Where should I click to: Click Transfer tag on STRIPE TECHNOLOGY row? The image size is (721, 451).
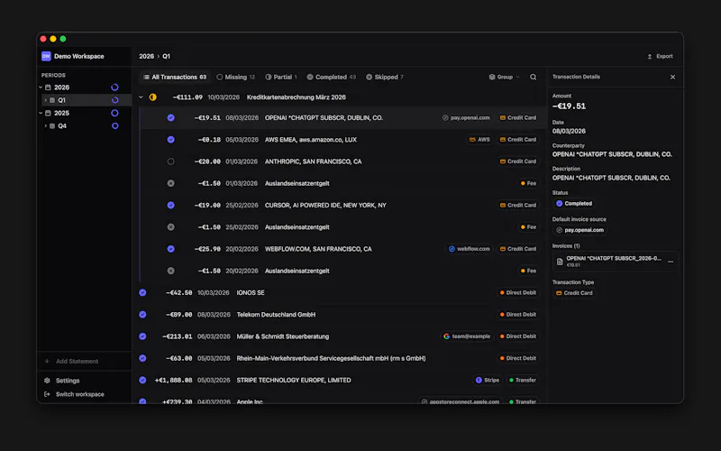pyautogui.click(x=523, y=380)
